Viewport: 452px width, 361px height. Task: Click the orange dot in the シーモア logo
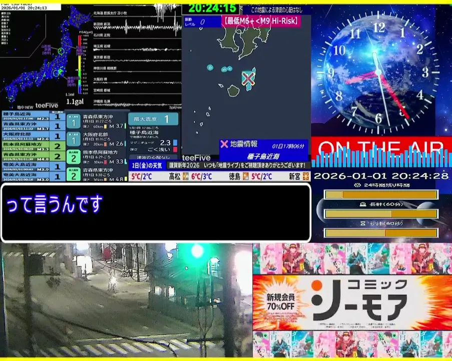pos(316,286)
